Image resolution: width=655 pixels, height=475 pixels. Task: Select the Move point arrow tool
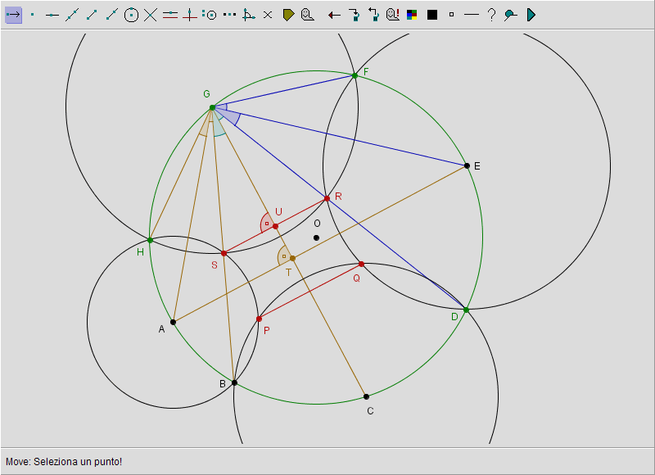click(13, 15)
